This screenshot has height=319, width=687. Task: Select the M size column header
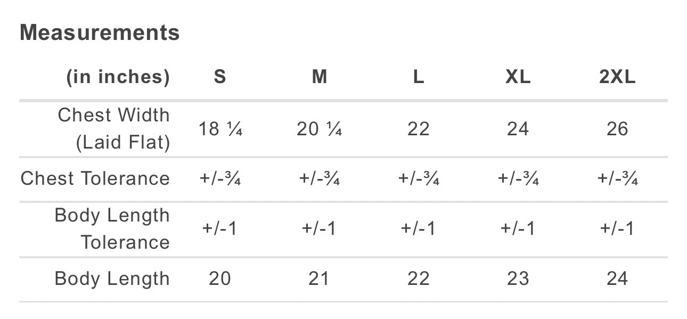[x=319, y=77]
